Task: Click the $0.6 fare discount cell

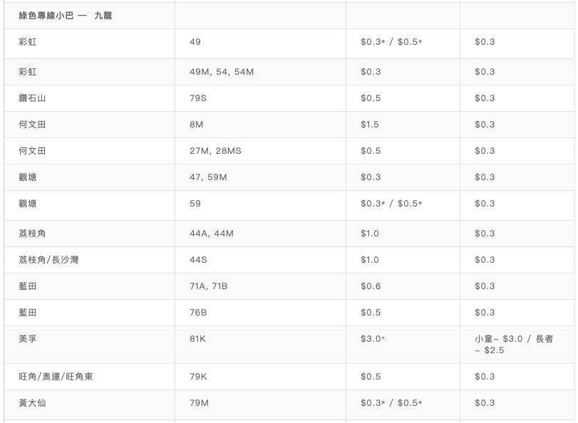Action: [371, 286]
